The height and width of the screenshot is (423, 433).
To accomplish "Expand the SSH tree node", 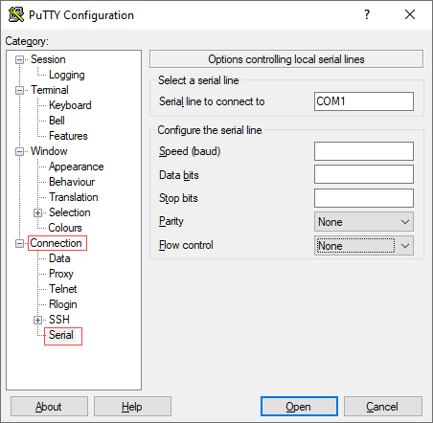I will click(37, 320).
